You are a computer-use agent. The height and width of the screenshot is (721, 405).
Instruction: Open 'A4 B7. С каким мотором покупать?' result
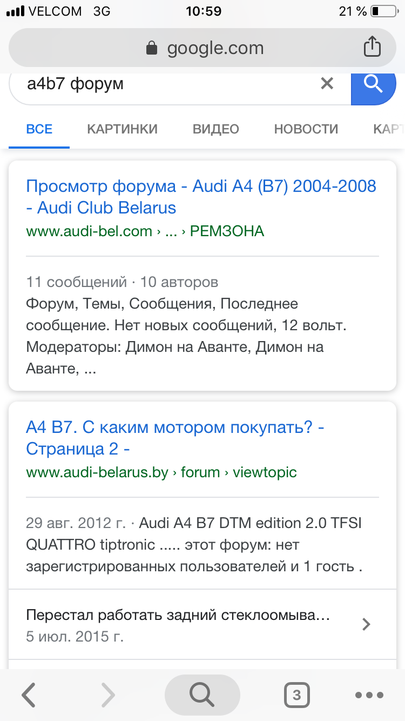(175, 438)
